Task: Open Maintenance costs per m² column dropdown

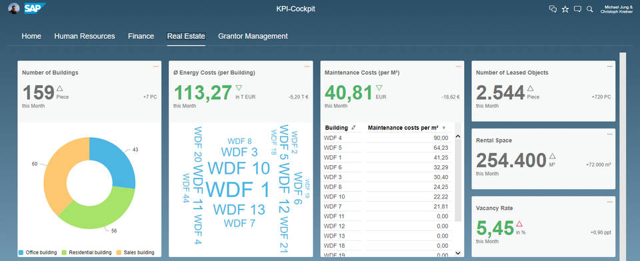Action: point(444,128)
